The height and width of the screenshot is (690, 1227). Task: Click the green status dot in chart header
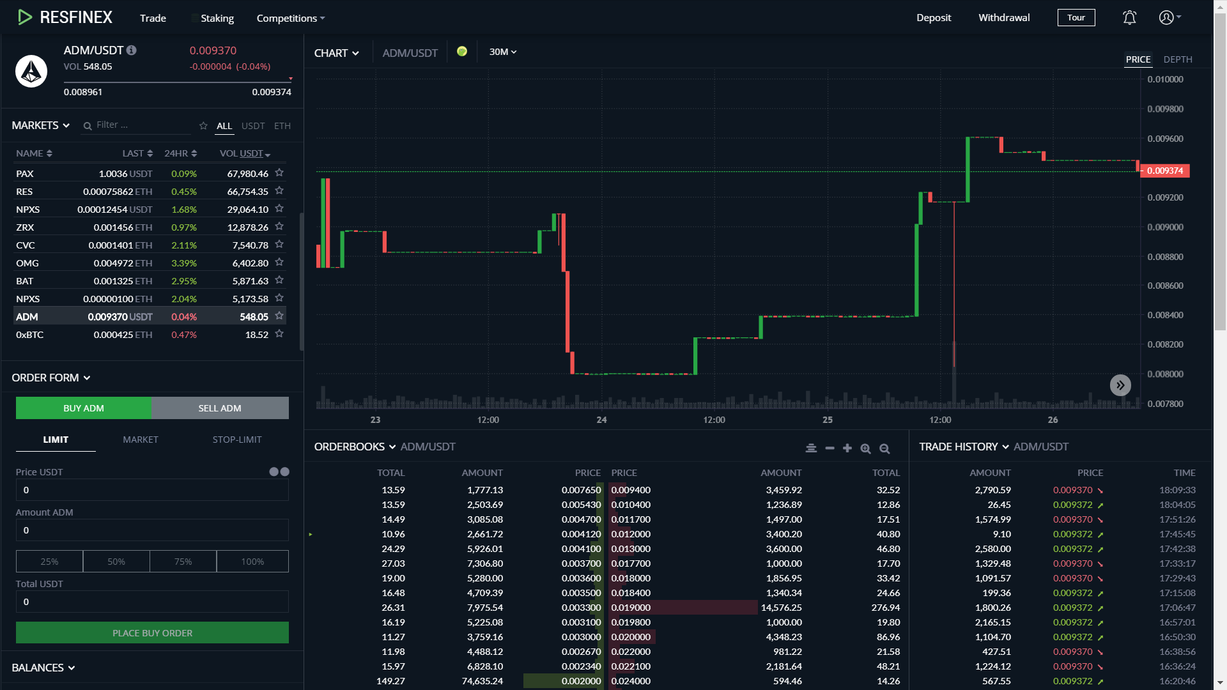pyautogui.click(x=462, y=52)
